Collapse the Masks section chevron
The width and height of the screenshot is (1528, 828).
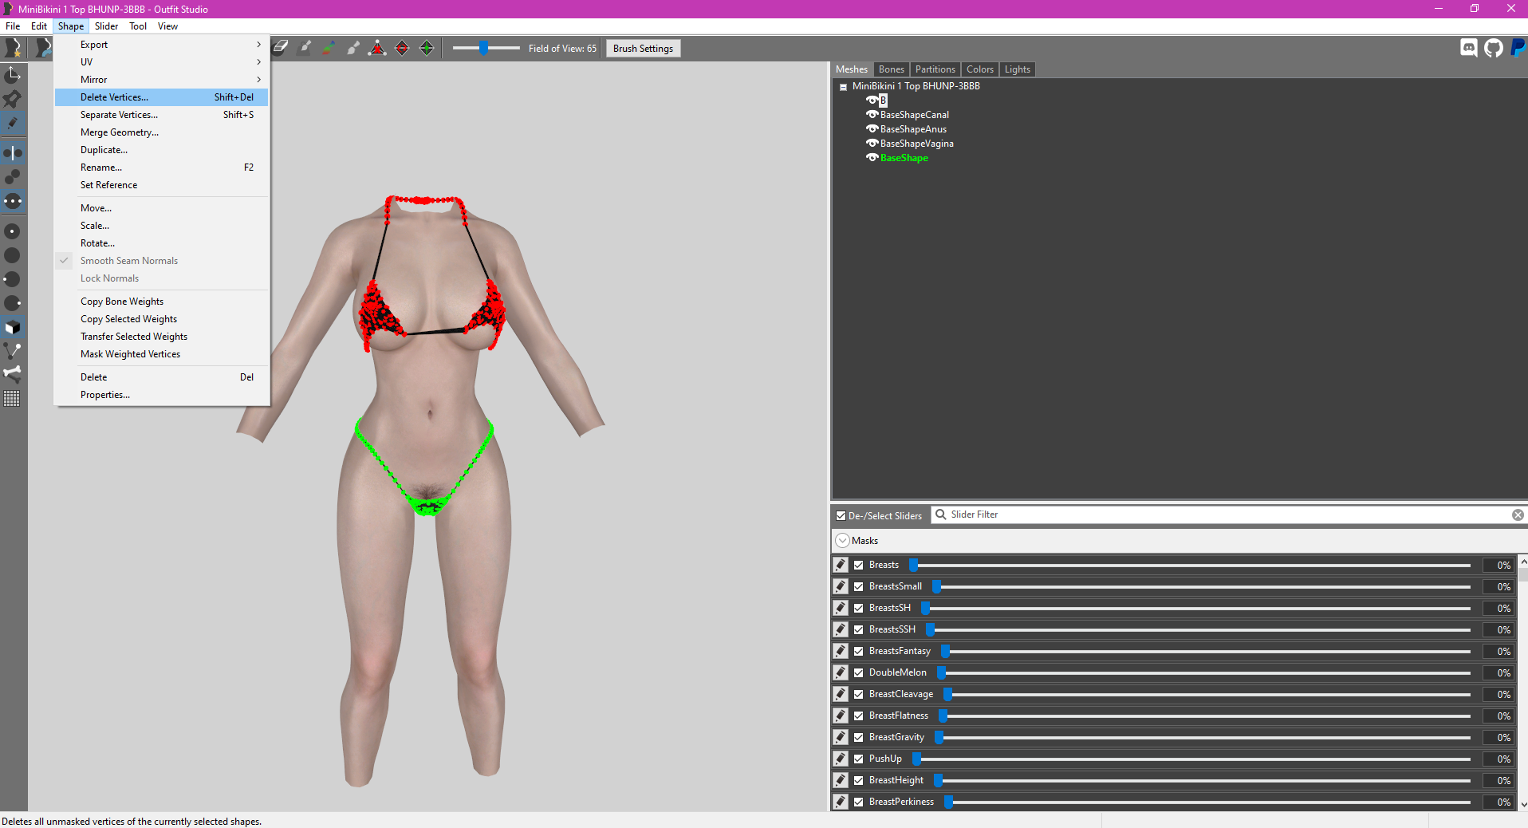coord(842,540)
